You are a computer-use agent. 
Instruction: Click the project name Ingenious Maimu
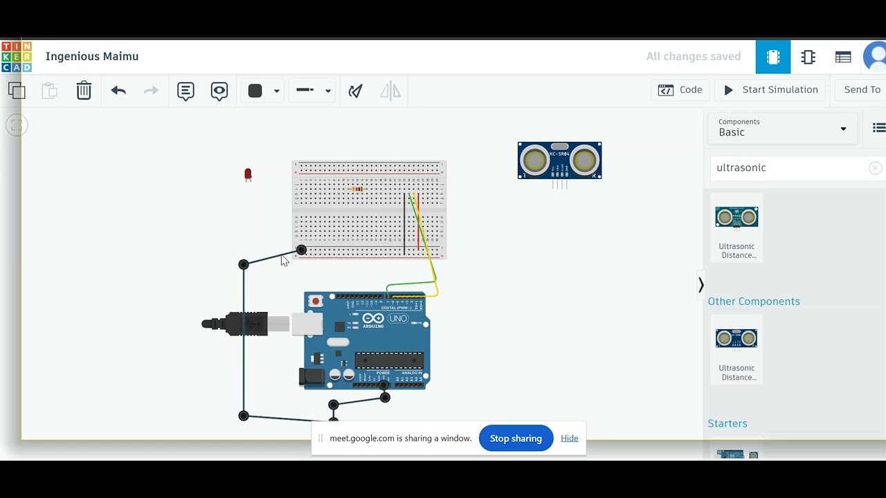coord(92,57)
